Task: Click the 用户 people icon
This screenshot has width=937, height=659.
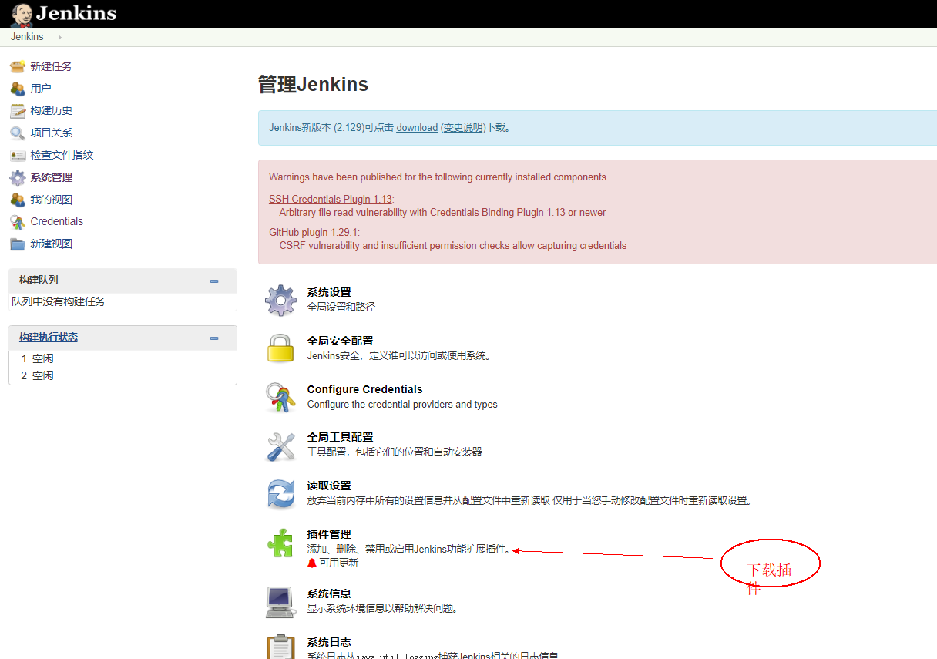Action: click(x=18, y=89)
